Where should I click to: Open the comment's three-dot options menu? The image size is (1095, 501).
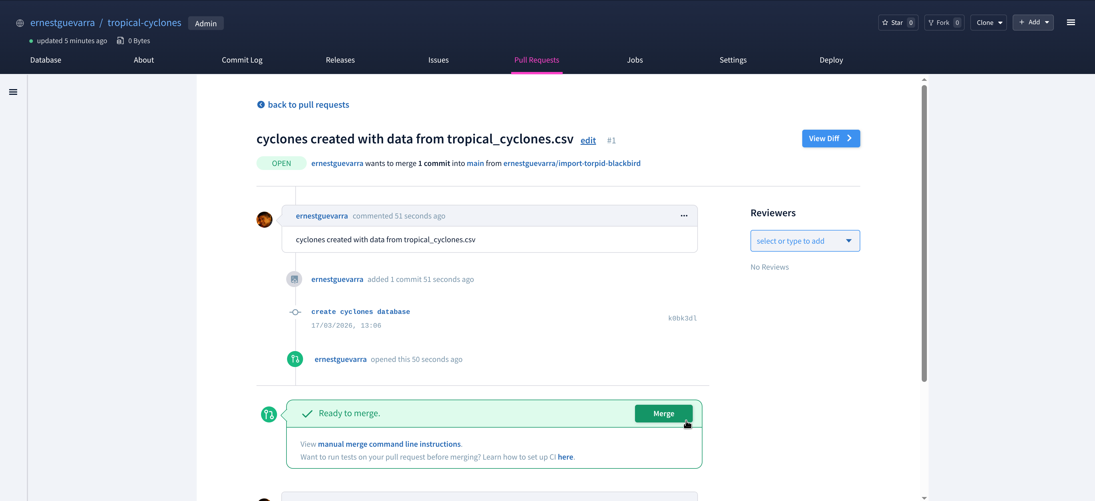click(684, 216)
